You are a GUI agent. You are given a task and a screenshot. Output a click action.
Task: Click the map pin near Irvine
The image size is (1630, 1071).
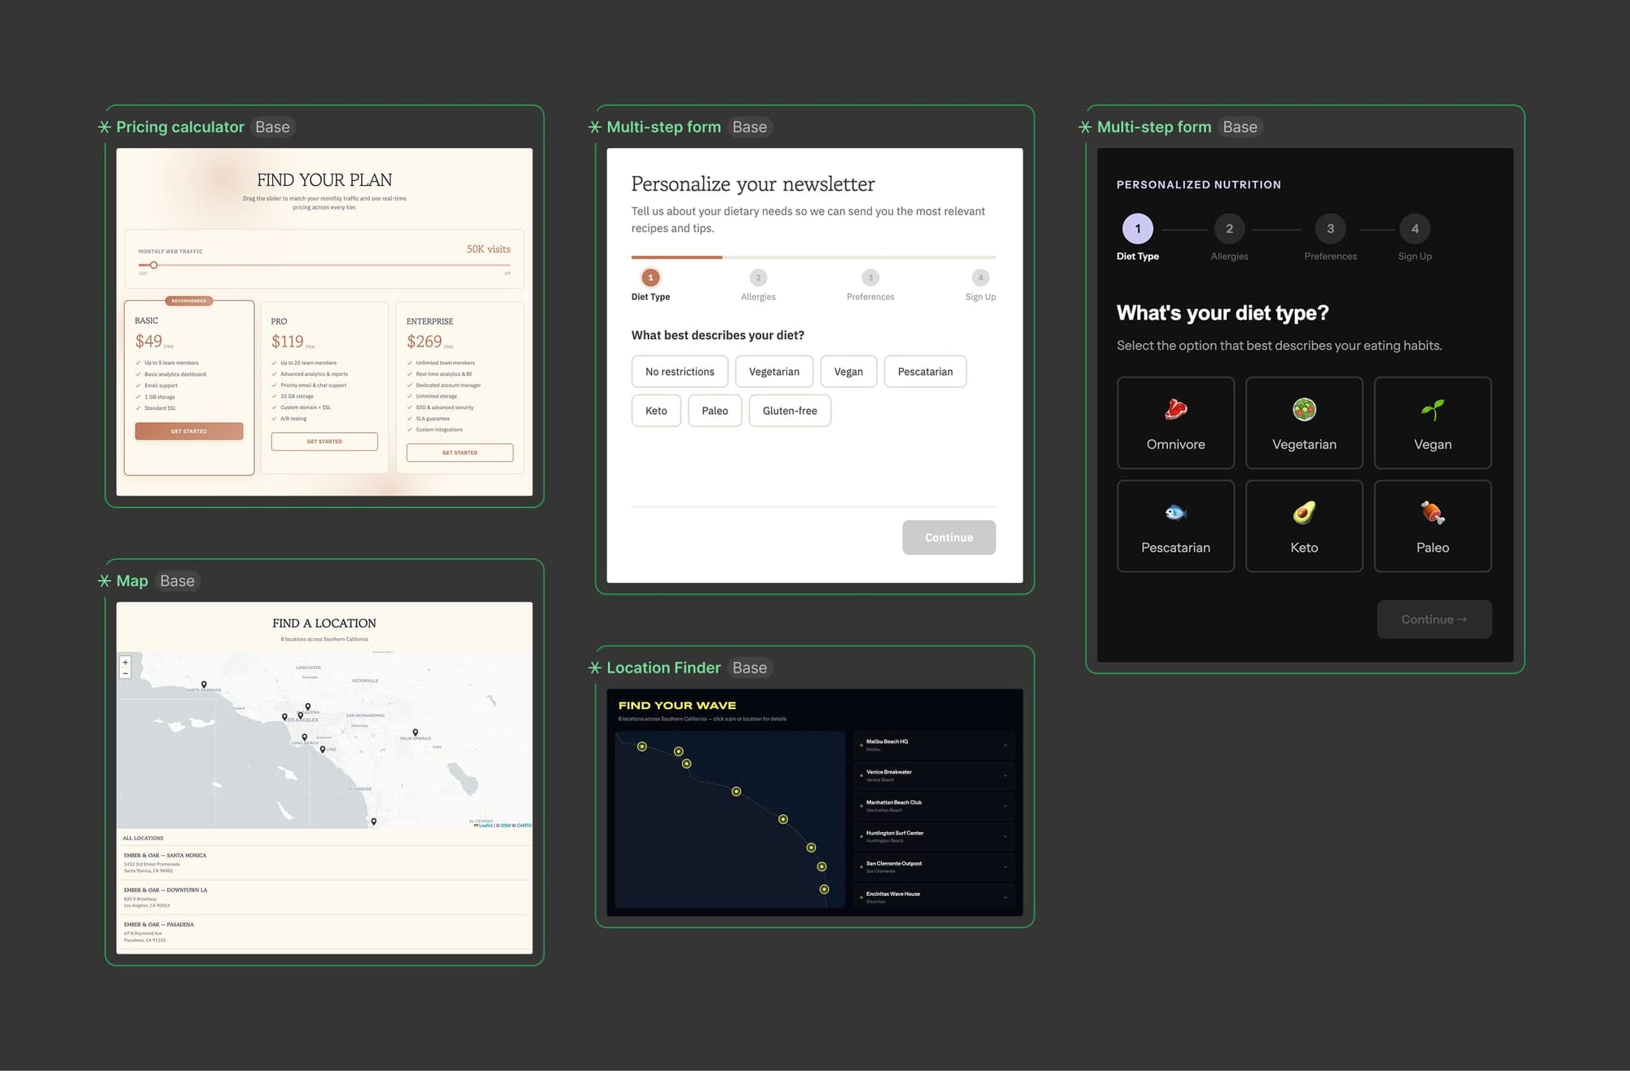[323, 749]
